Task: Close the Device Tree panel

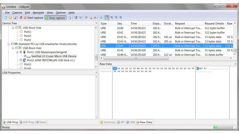Action: (x=96, y=23)
